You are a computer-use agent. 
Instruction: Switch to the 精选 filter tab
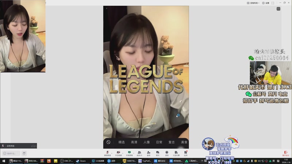(x=122, y=142)
